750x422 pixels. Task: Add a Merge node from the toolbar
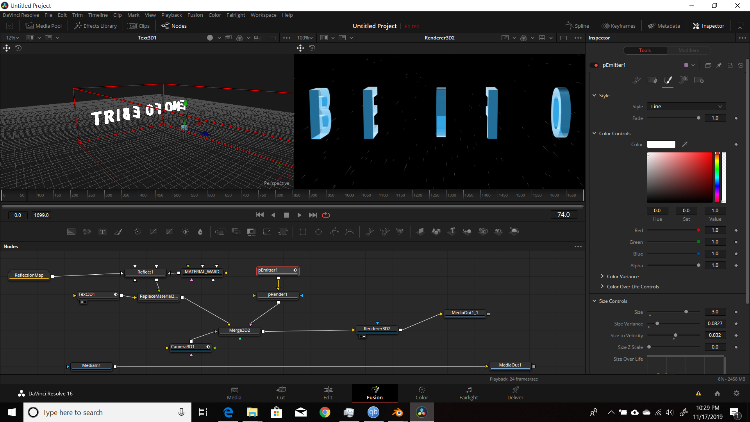pyautogui.click(x=220, y=232)
